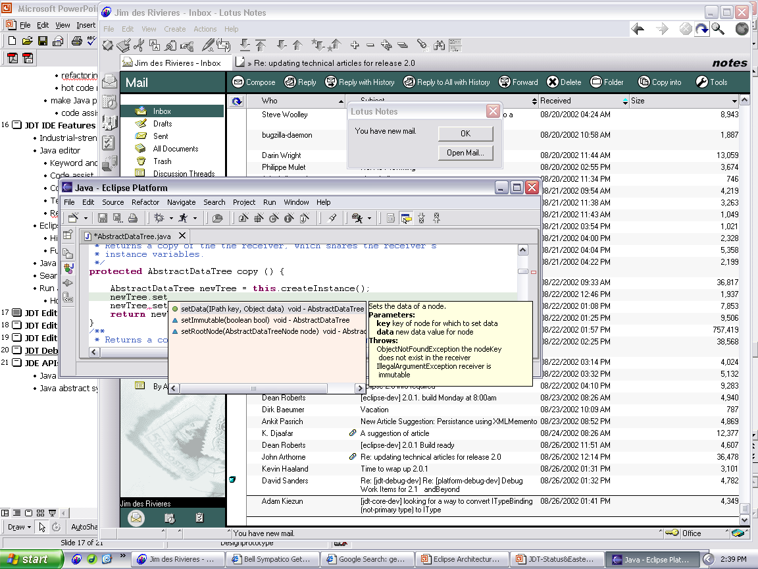Click the Save icon in Eclipse toolbar
Viewport: 758px width, 569px height.
[x=103, y=218]
